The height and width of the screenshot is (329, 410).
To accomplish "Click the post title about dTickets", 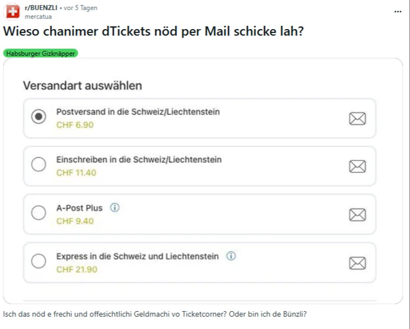I will point(154,31).
